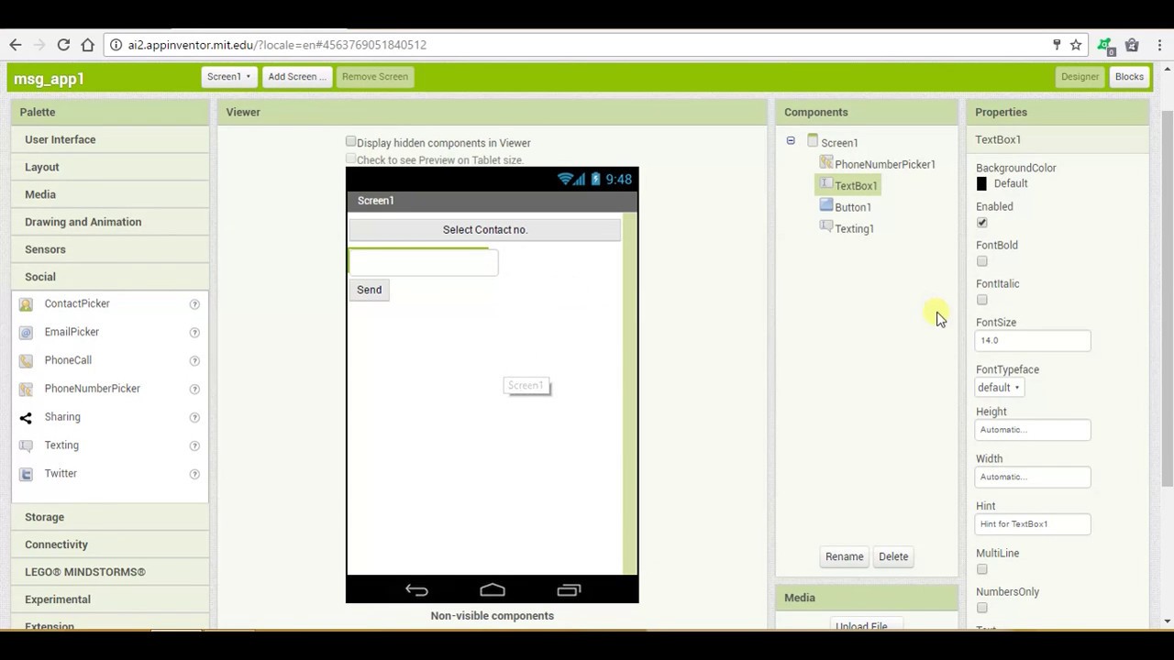Screen dimensions: 1174x660
Task: Uncheck the Enabled property checkbox
Action: [x=982, y=223]
